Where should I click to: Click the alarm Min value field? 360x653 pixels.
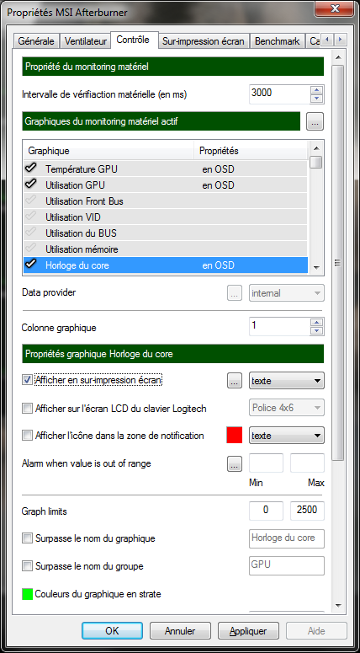[x=266, y=463]
